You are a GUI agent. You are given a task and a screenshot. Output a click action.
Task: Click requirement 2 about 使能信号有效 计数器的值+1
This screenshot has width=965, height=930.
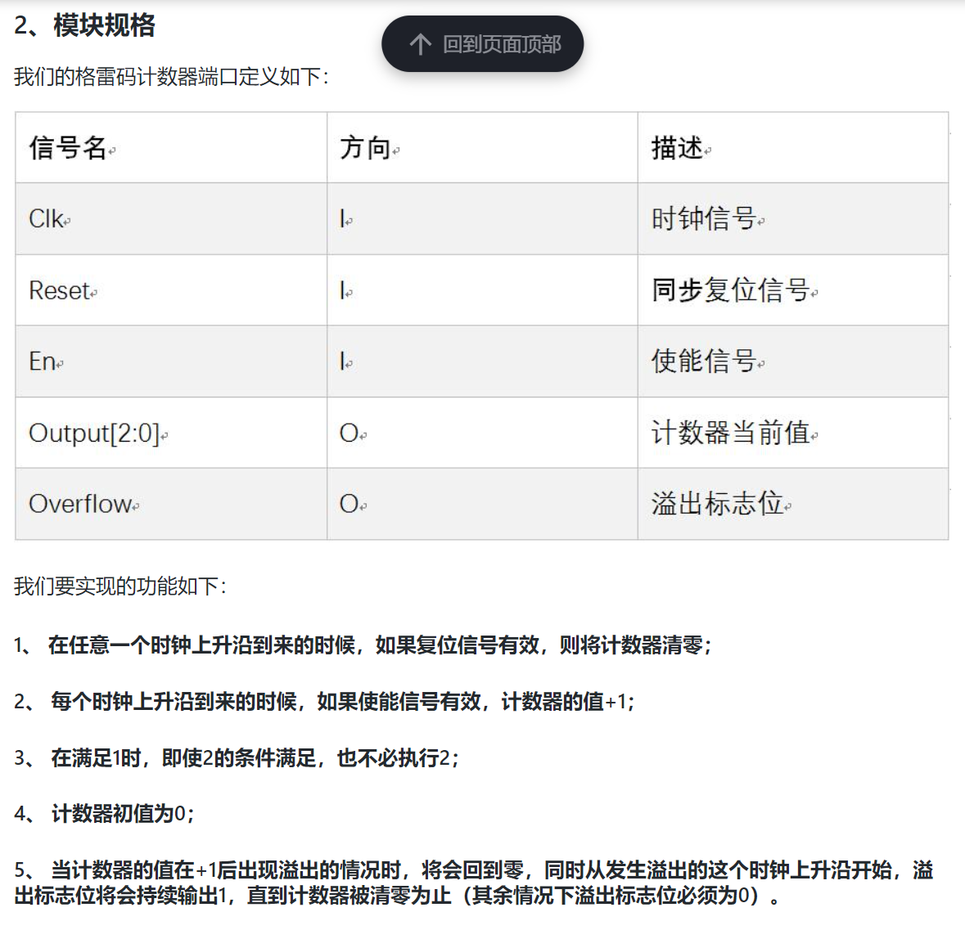click(324, 701)
